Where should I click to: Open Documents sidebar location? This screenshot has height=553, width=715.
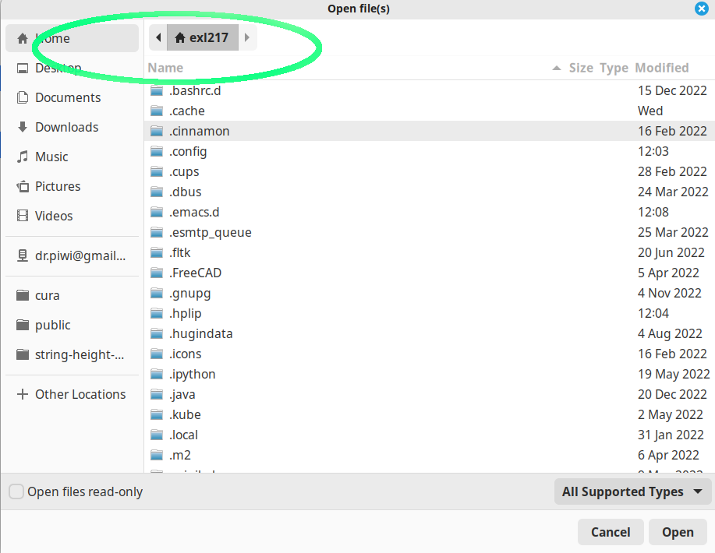pyautogui.click(x=72, y=97)
